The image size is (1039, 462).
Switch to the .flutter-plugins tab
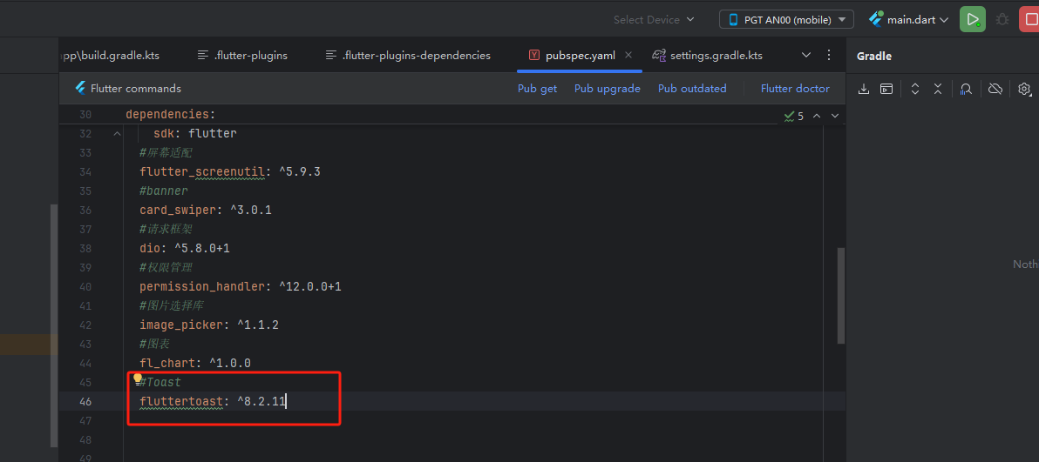click(242, 56)
